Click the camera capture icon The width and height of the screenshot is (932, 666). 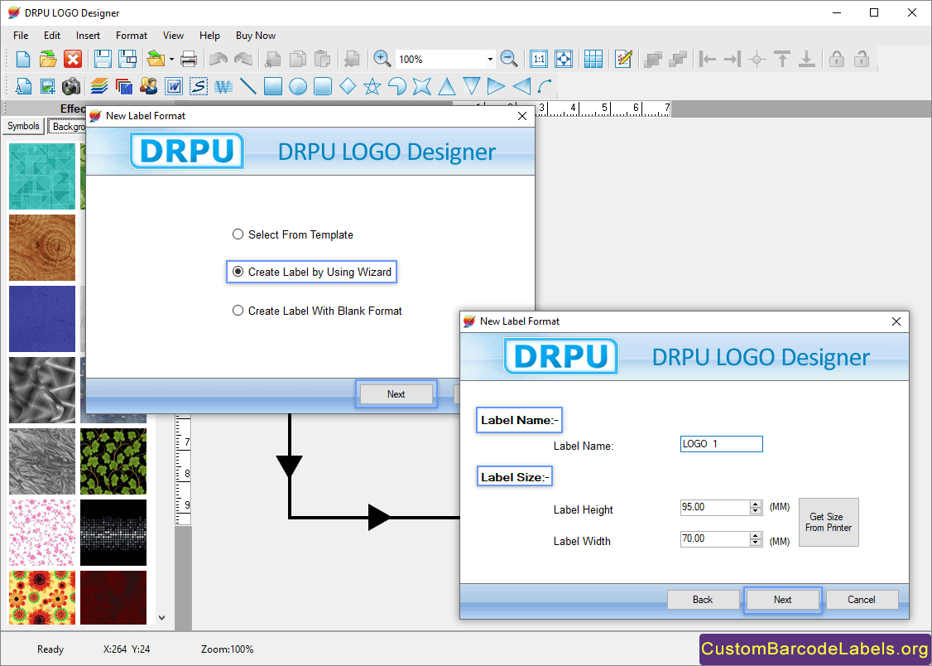(x=71, y=87)
